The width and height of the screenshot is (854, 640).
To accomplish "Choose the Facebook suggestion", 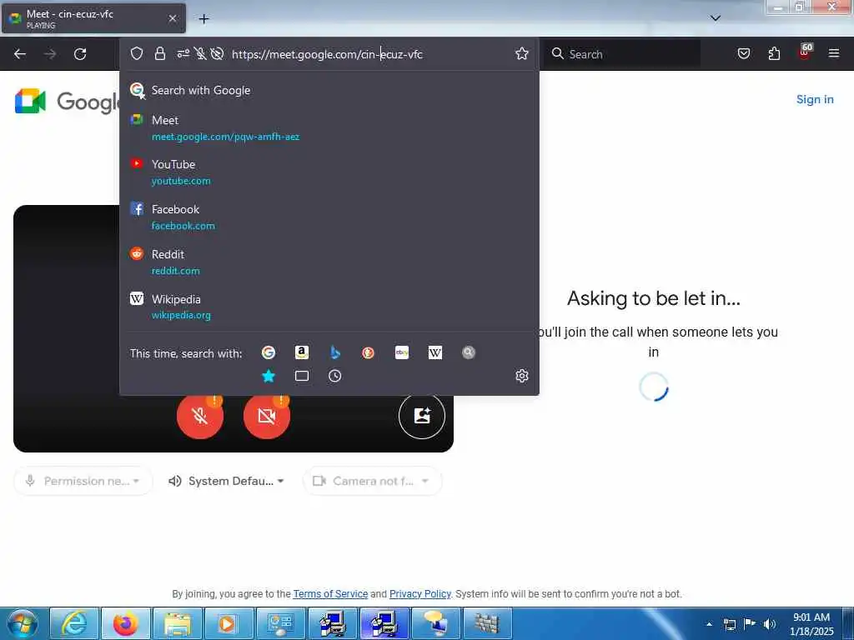I will pyautogui.click(x=329, y=217).
